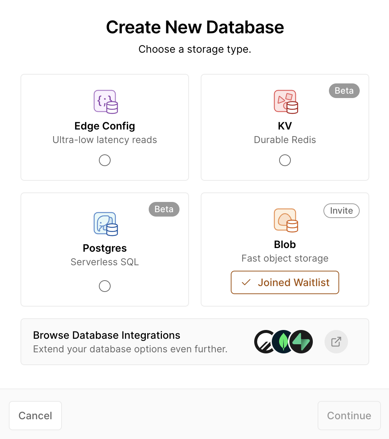Select the Edge Config card

point(105,127)
